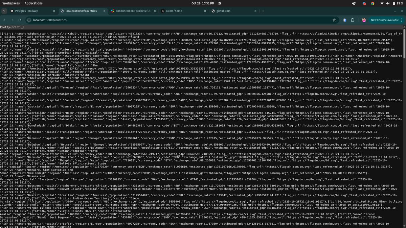406x228 pixels.
Task: Close the localhost:3000/countries tab
Action: [x=104, y=11]
